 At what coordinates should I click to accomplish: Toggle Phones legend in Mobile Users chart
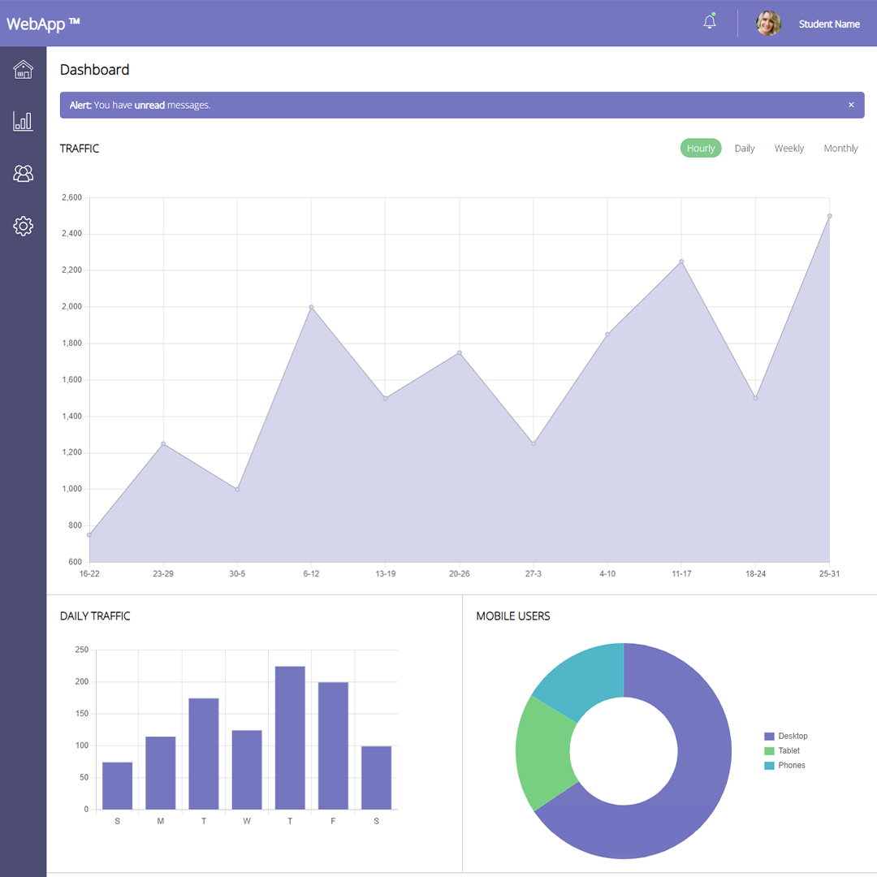[x=784, y=765]
